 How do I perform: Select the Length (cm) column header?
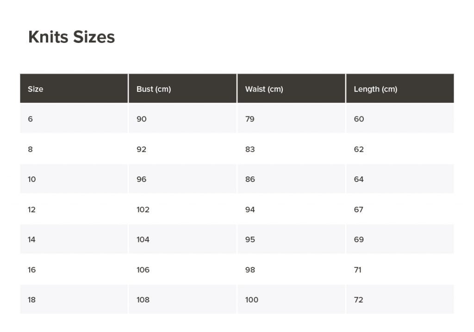375,89
